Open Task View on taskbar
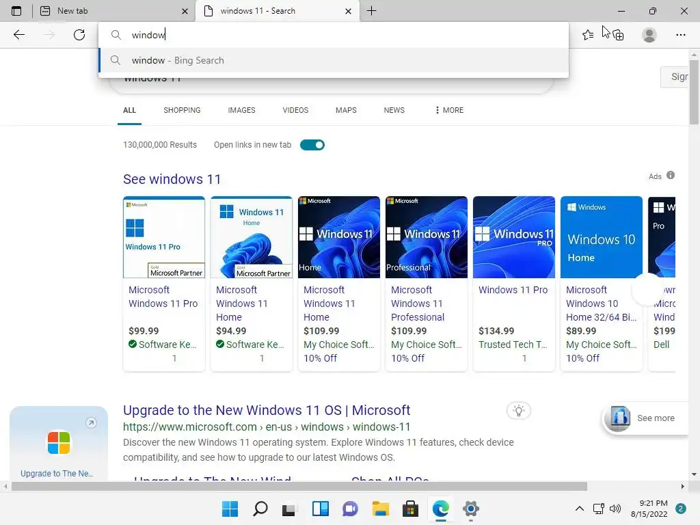 pos(290,509)
